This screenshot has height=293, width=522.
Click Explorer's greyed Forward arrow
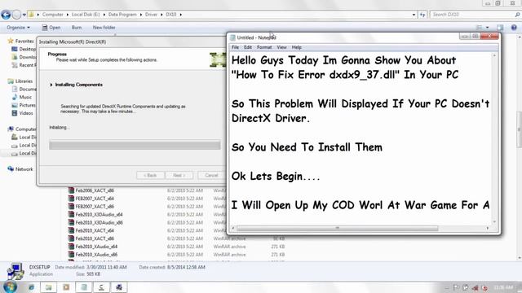[x=16, y=15]
